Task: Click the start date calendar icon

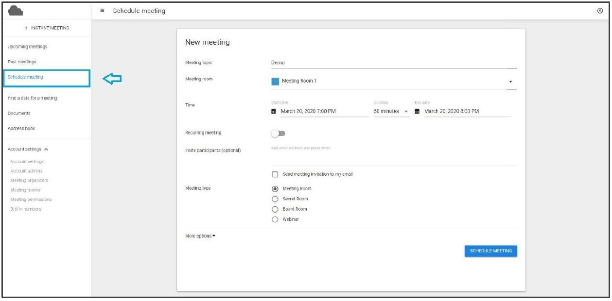Action: coord(274,111)
